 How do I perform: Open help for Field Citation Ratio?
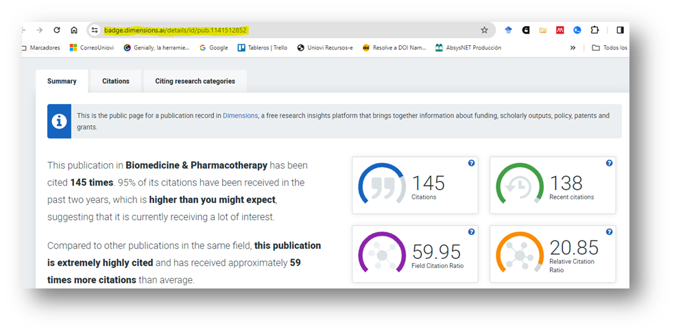click(471, 232)
